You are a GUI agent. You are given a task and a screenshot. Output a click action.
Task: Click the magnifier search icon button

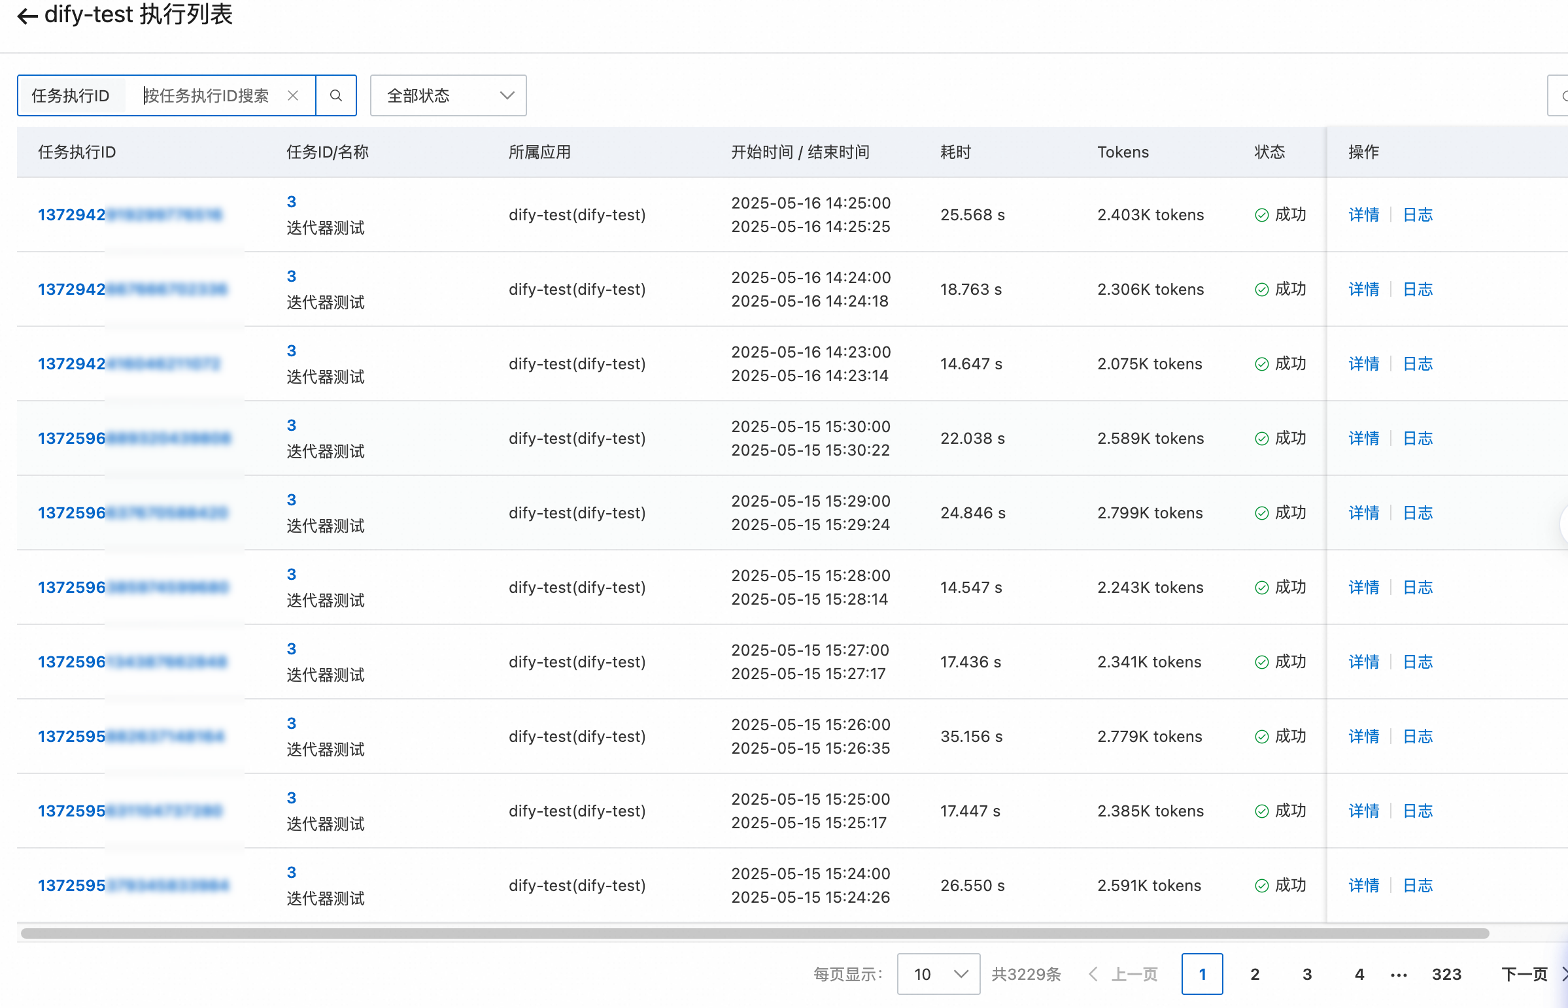click(x=336, y=95)
